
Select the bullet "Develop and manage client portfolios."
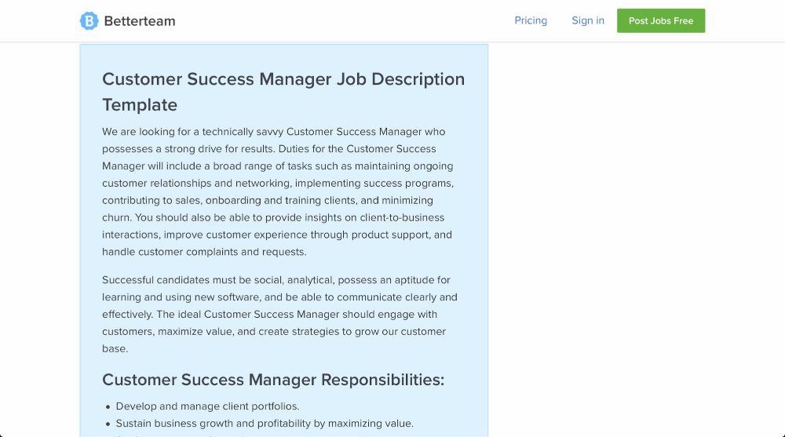pyautogui.click(x=207, y=406)
